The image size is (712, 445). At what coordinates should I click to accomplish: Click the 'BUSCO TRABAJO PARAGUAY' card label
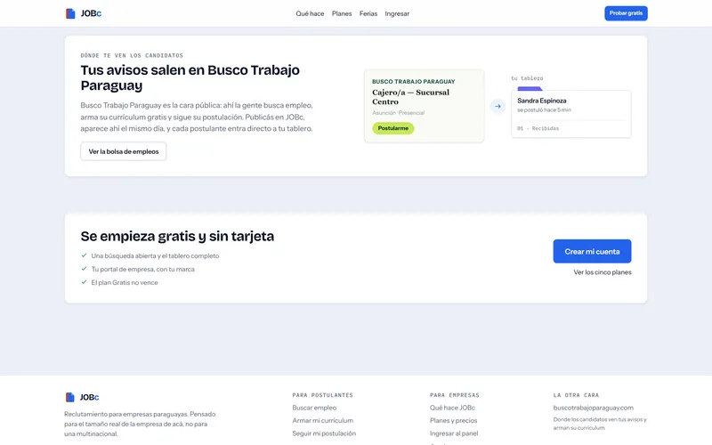coord(414,82)
